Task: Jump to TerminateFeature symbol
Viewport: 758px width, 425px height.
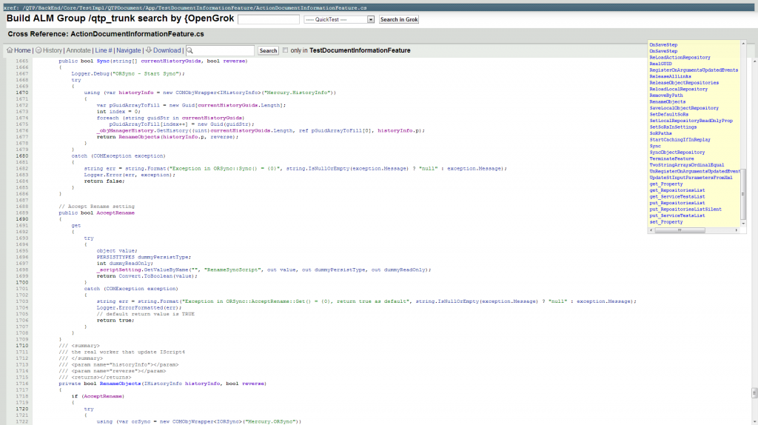Action: (671, 158)
